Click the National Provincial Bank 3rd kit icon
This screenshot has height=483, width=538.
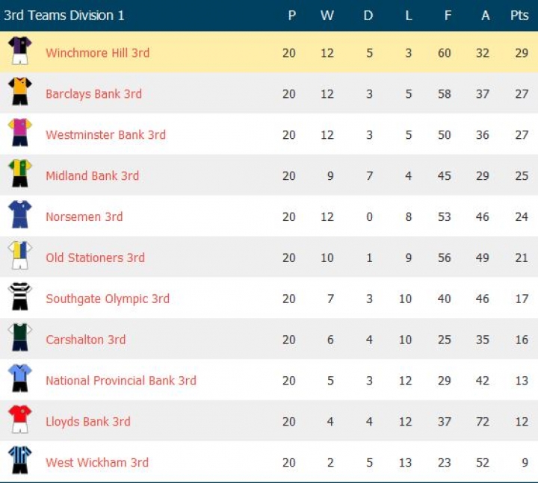[20, 380]
